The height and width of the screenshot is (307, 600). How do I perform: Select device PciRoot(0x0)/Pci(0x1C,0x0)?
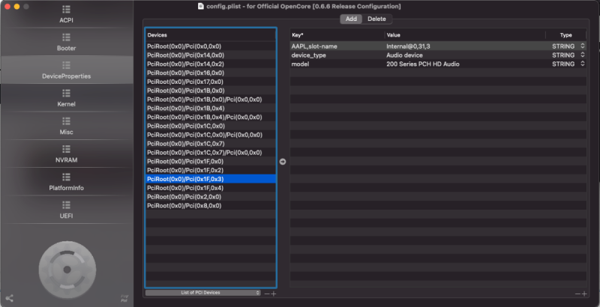[211, 126]
